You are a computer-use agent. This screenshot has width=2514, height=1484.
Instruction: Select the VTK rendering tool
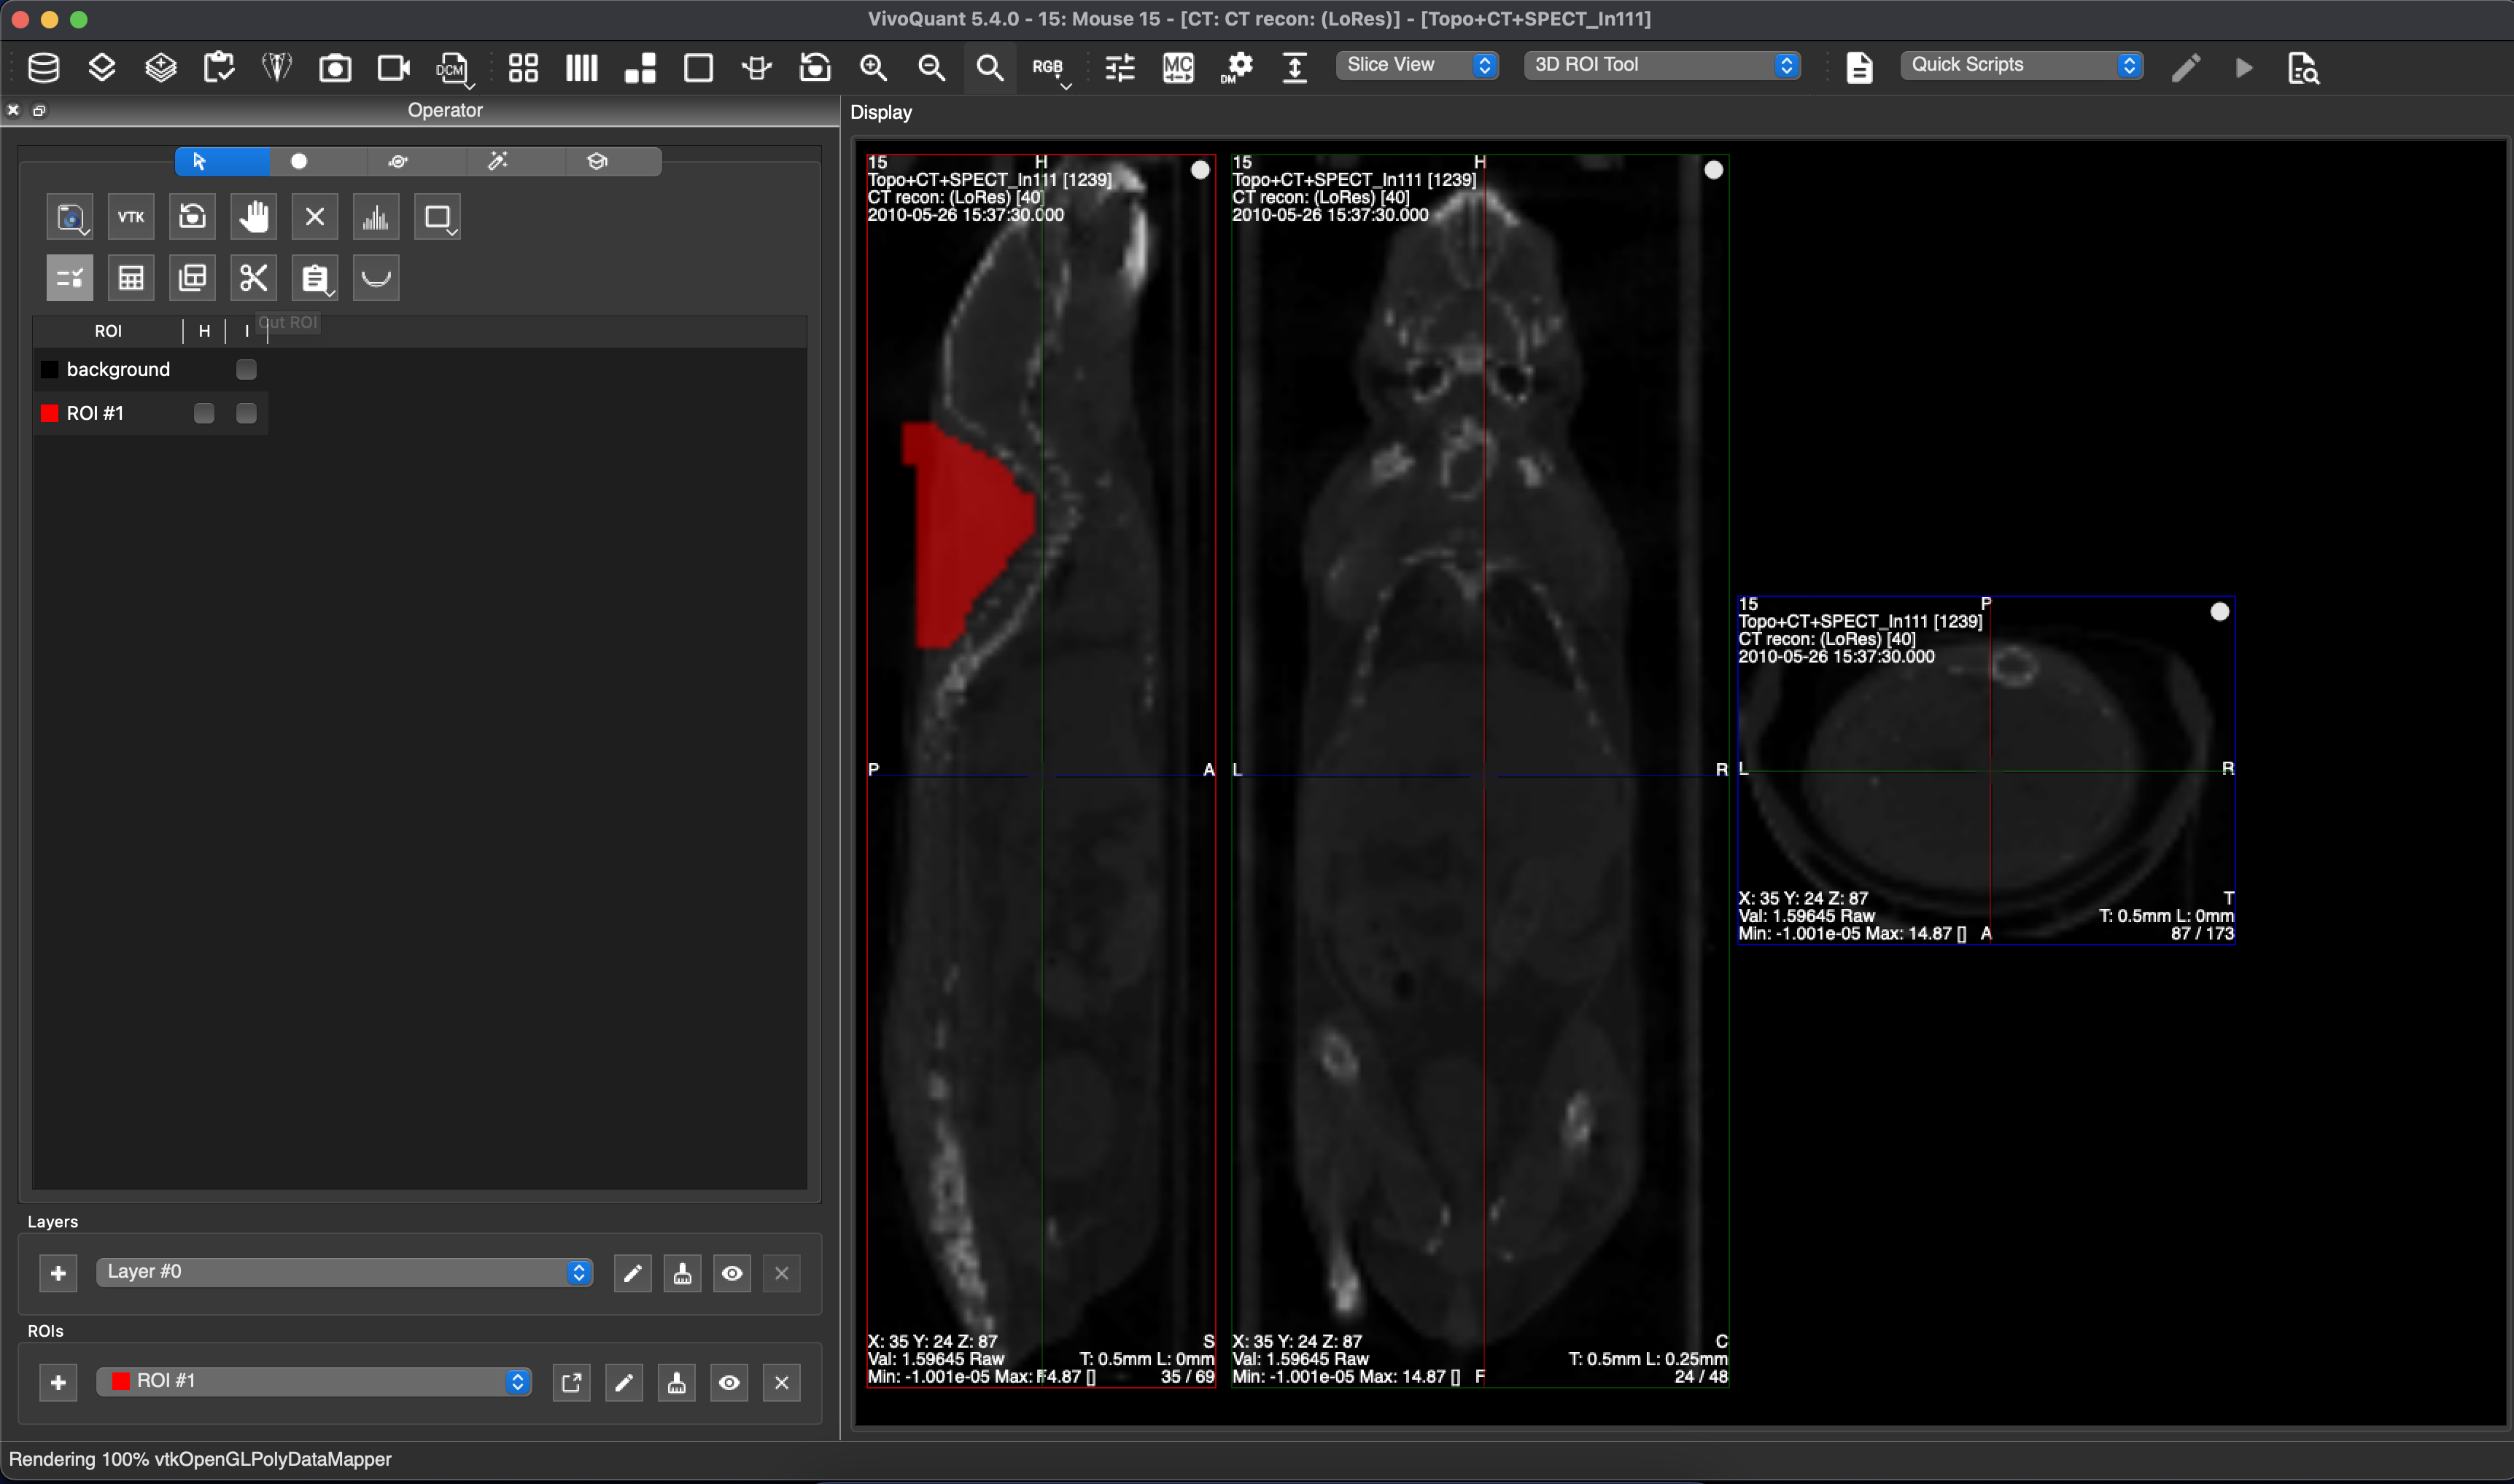[x=130, y=216]
